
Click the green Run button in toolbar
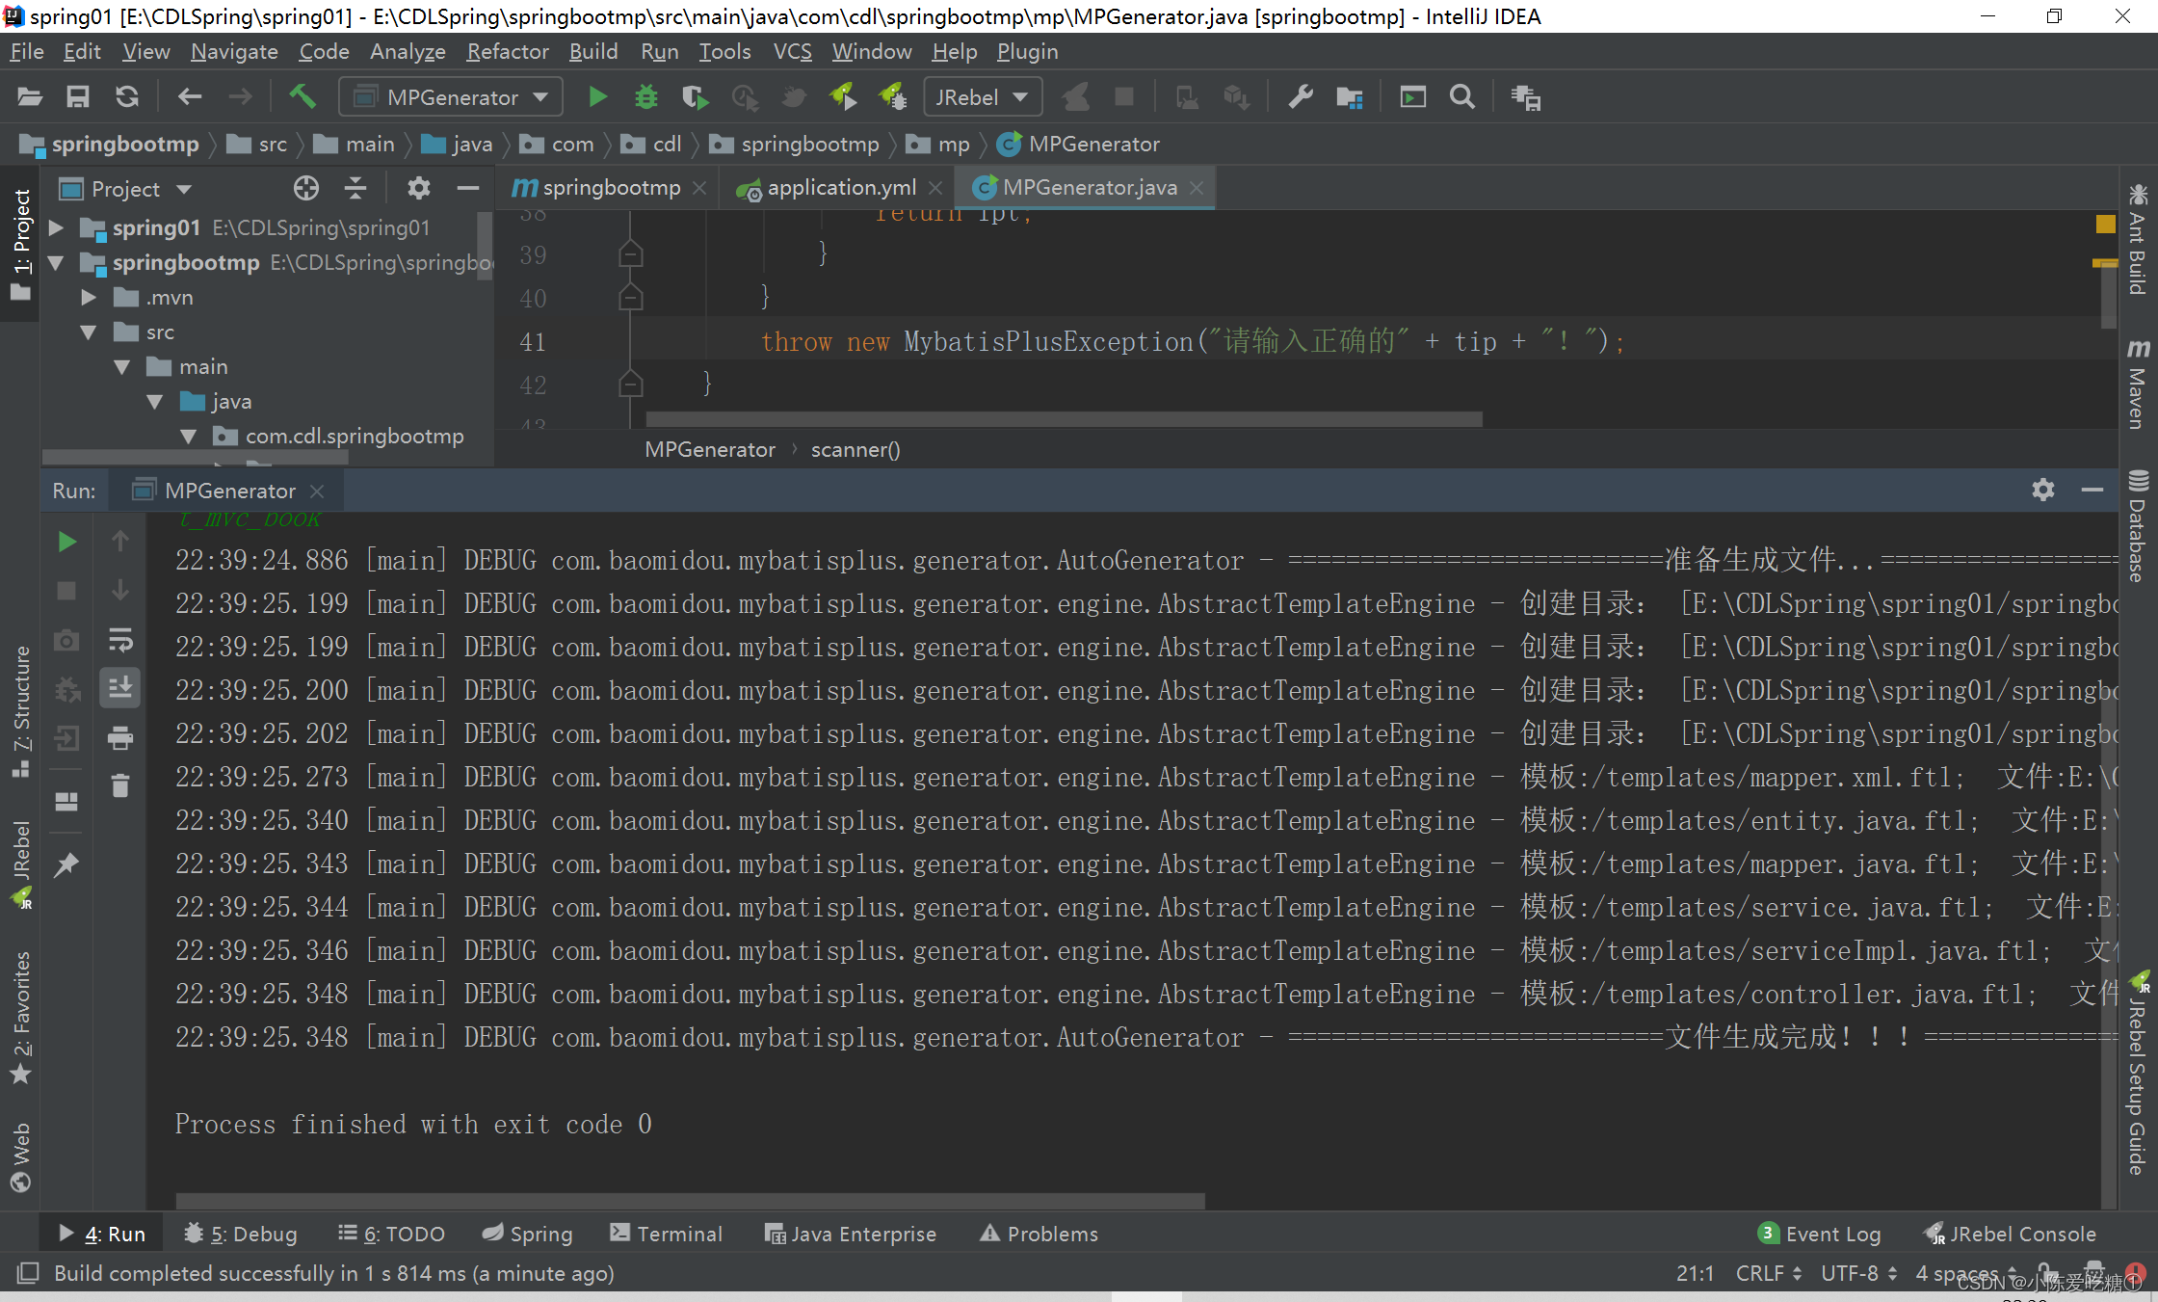pos(597,97)
